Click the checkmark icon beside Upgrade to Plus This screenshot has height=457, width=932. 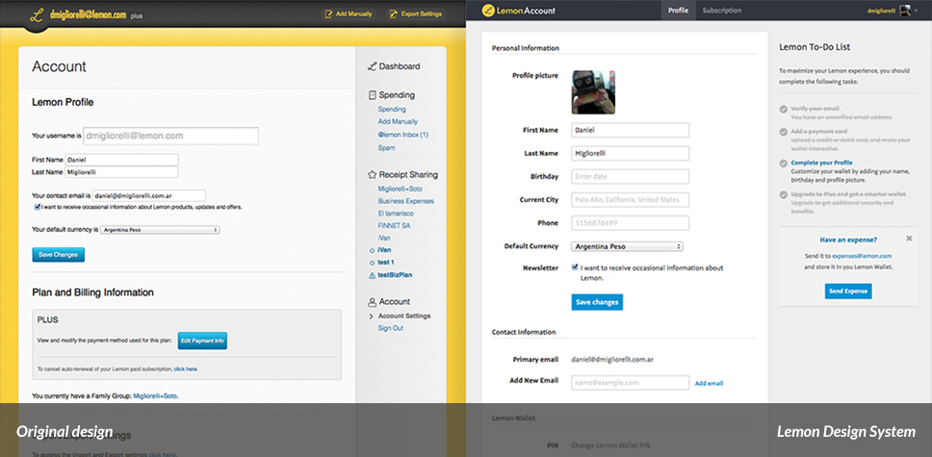click(784, 194)
